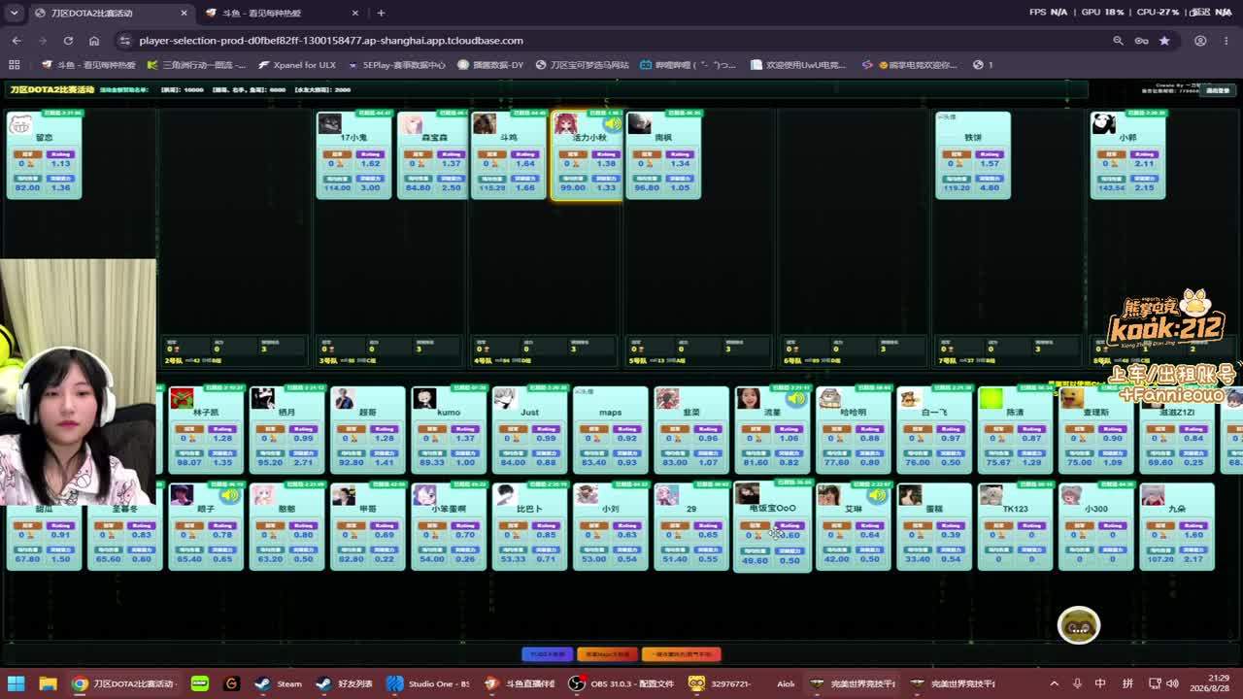
Task: Reload the current browser page
Action: [68, 41]
